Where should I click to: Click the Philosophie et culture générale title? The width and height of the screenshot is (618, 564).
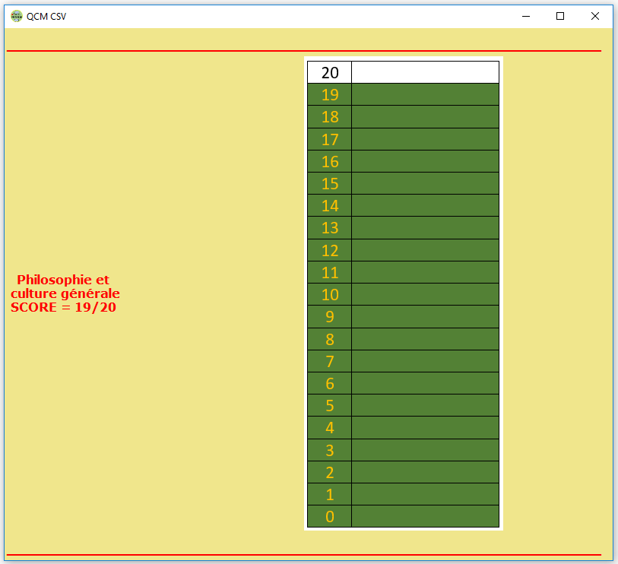tap(65, 287)
